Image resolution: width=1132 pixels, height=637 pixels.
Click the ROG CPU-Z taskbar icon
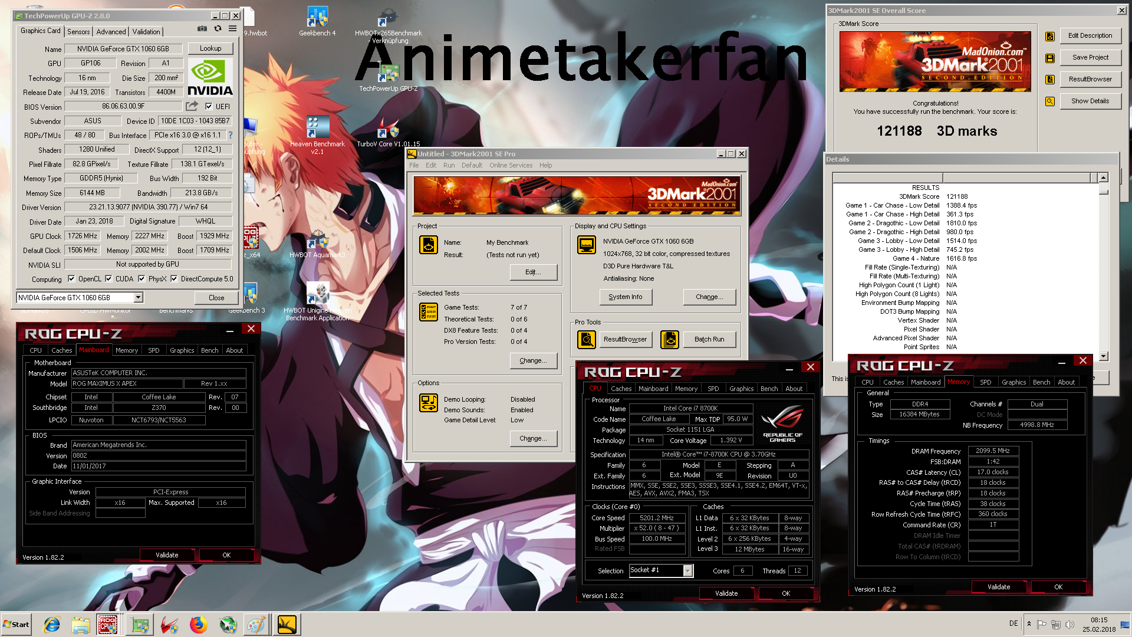pyautogui.click(x=107, y=625)
